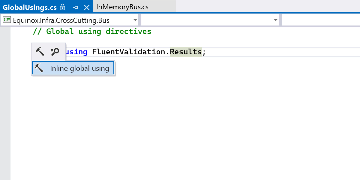Click the blue using keyword

coord(76,52)
